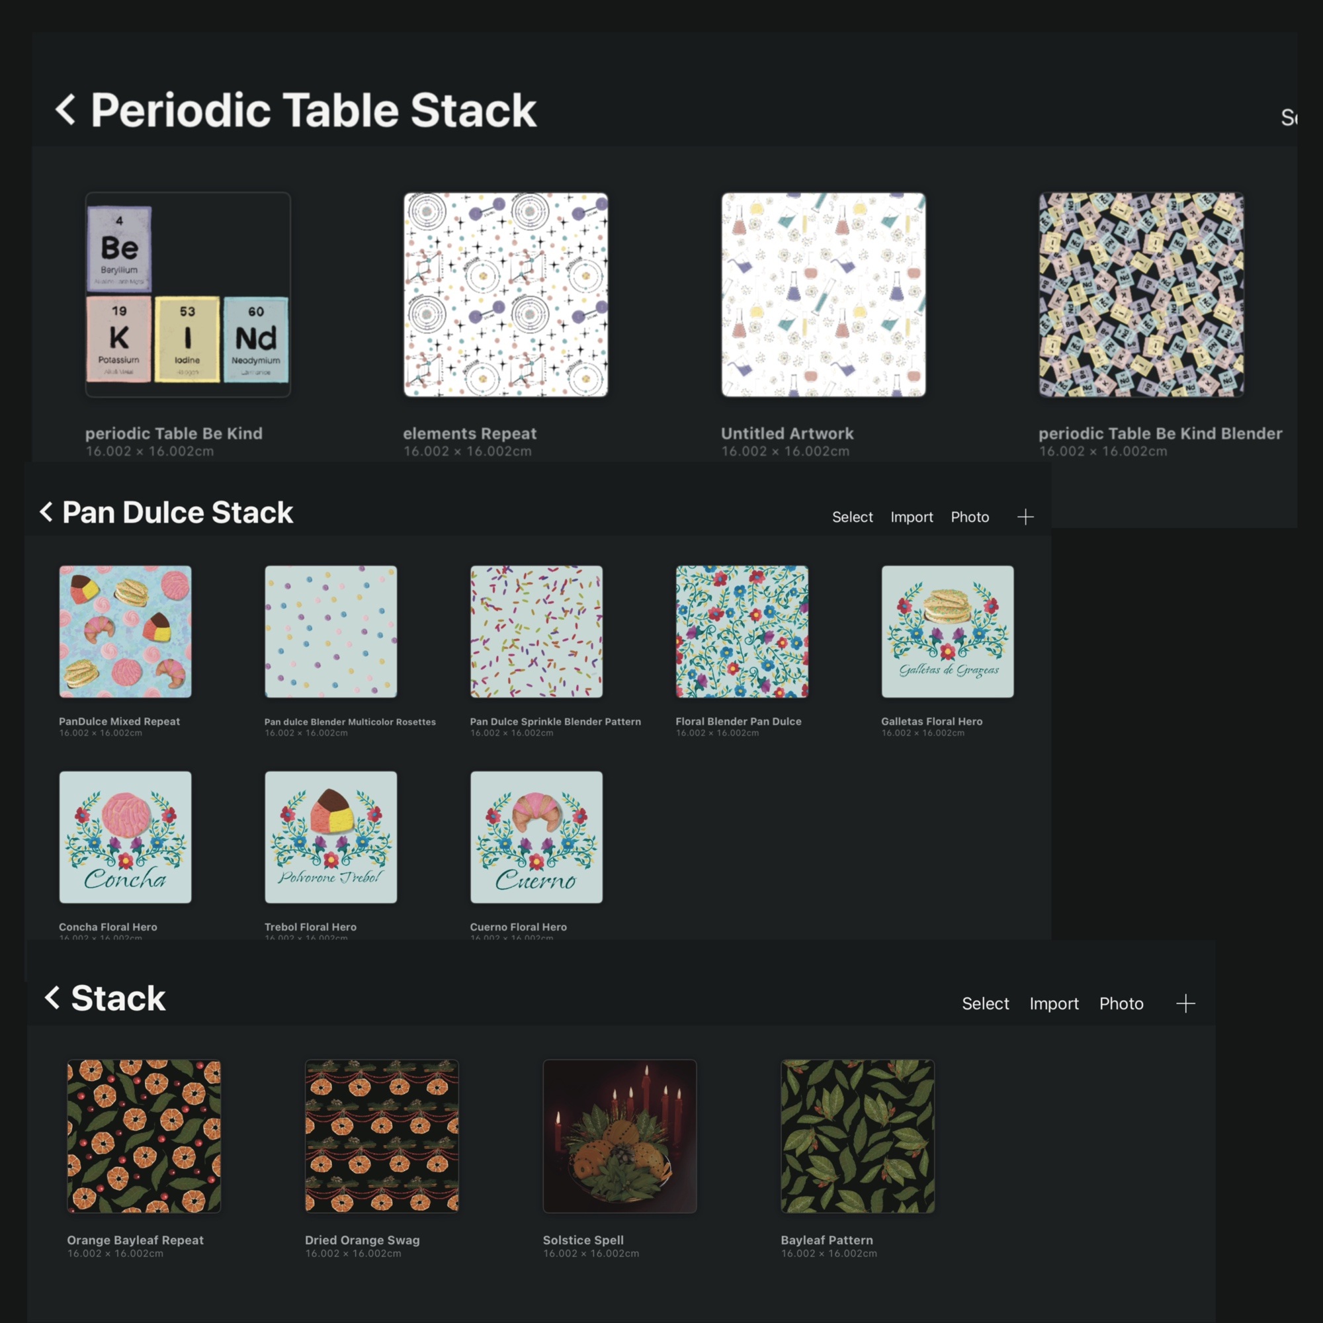Image resolution: width=1323 pixels, height=1323 pixels.
Task: Click back arrow beside Pan Dulce Stack
Action: [x=46, y=511]
